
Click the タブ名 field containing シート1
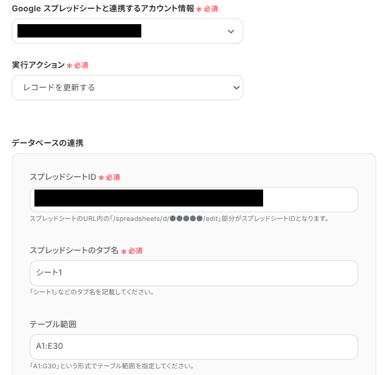194,273
